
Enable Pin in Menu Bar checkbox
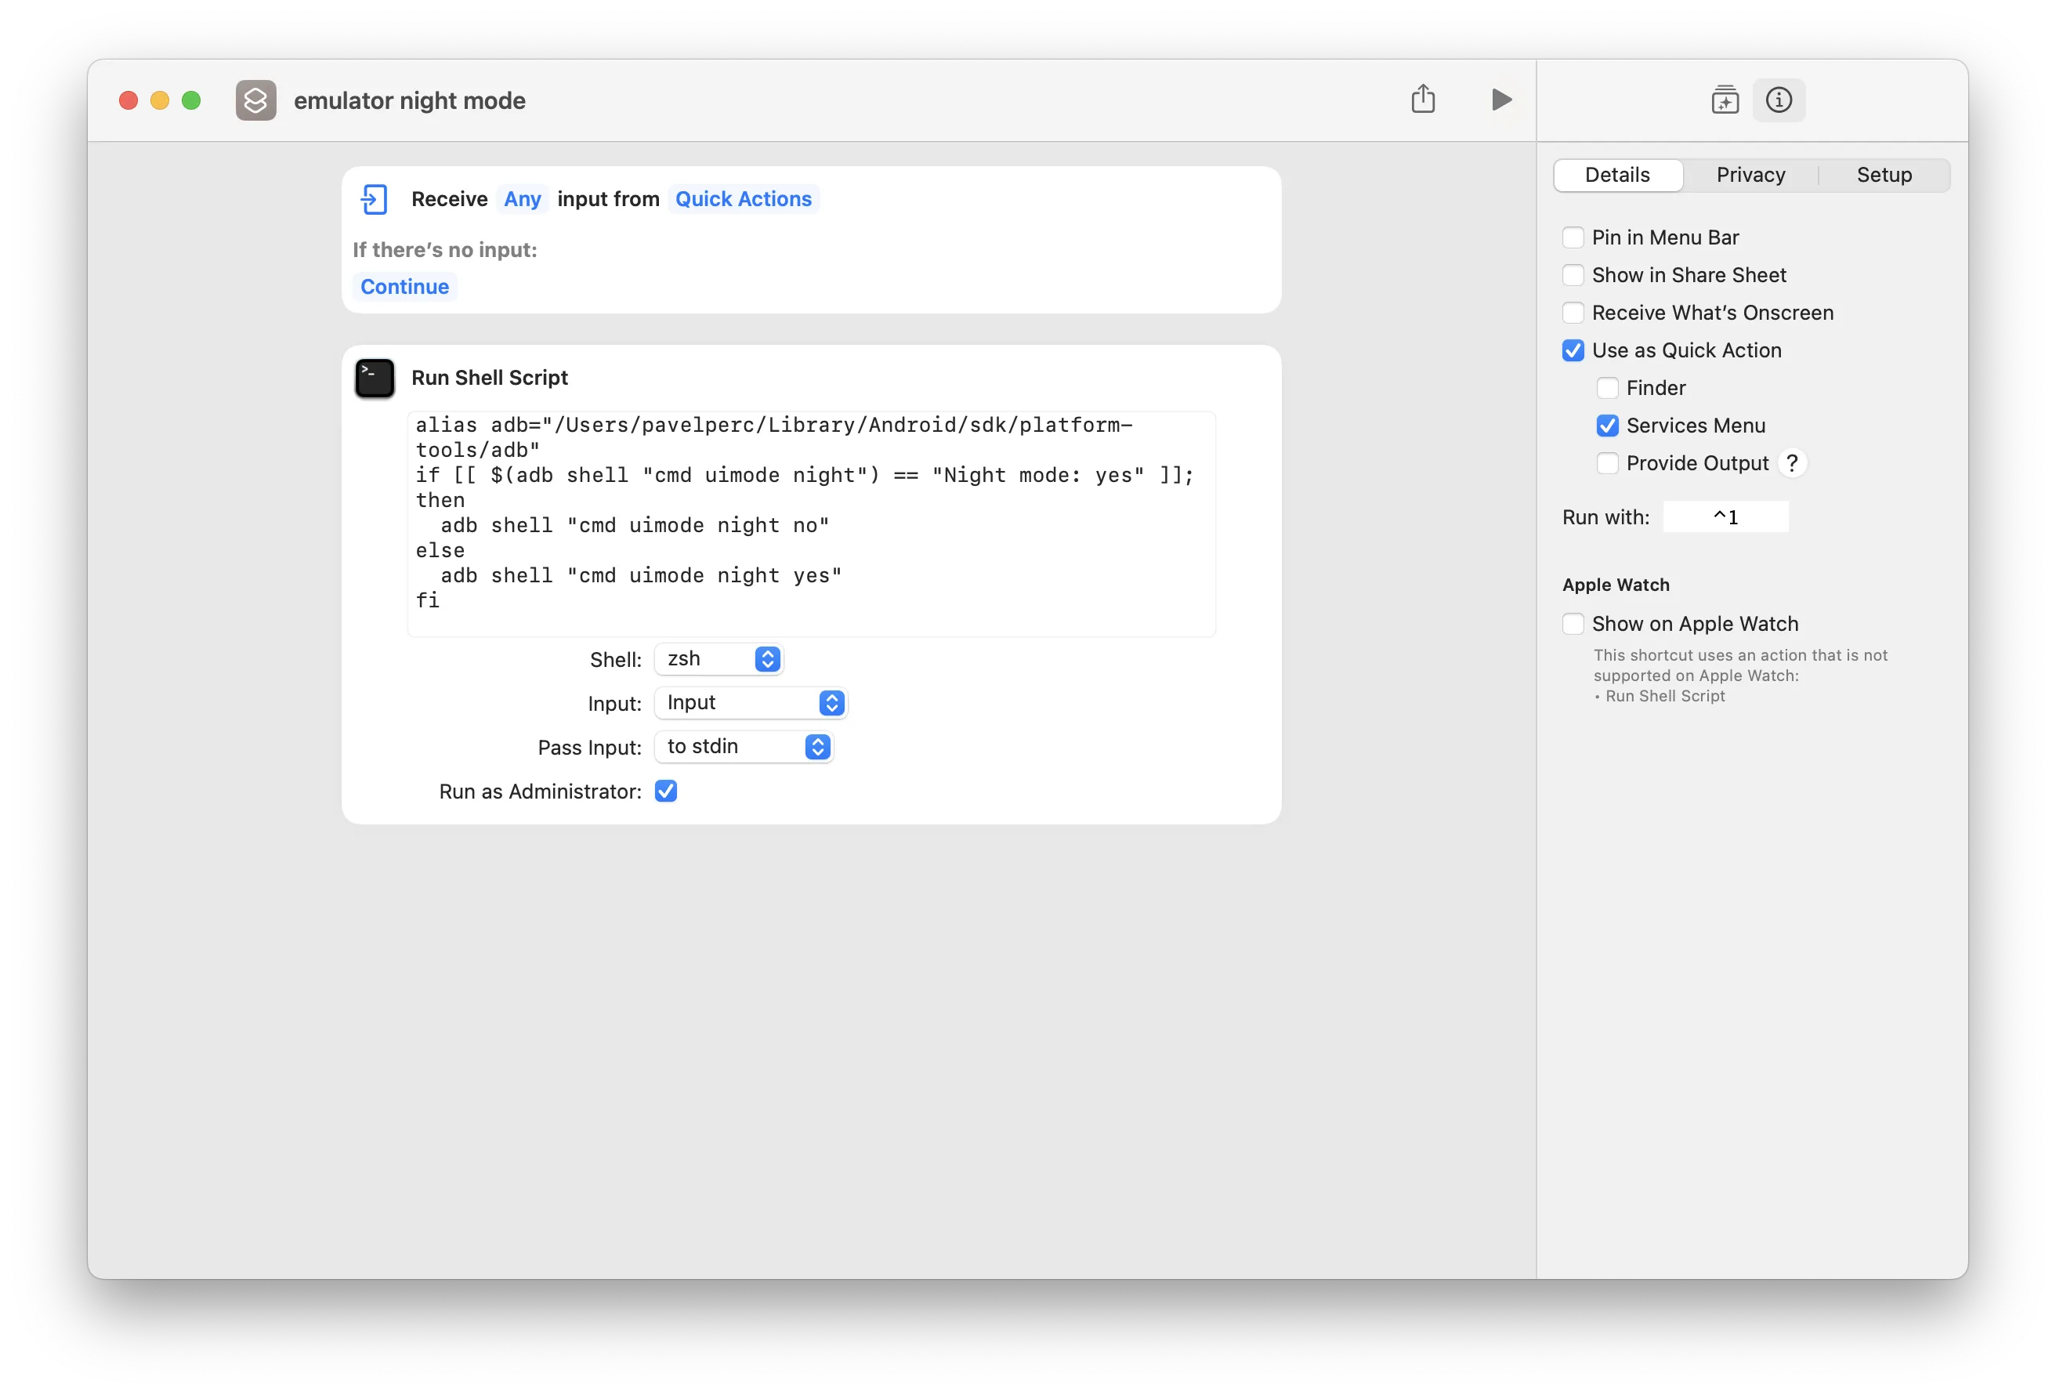(x=1572, y=237)
